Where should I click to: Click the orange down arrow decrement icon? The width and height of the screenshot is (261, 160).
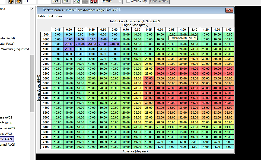18,1
